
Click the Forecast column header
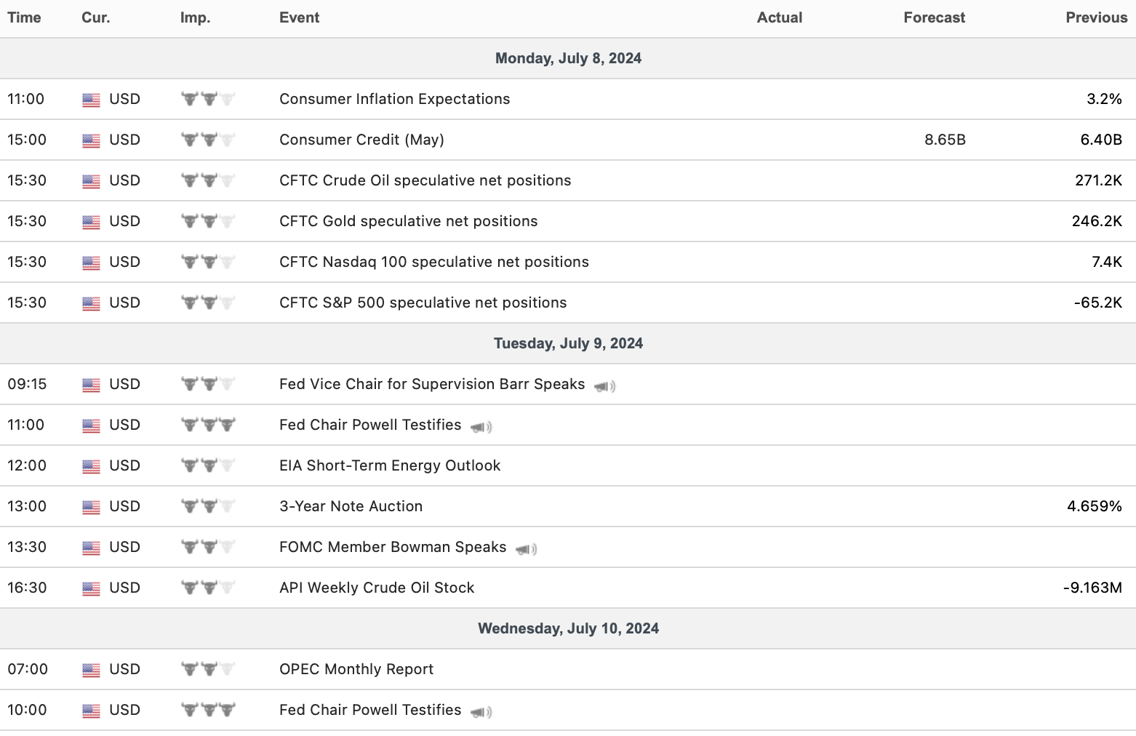point(934,17)
